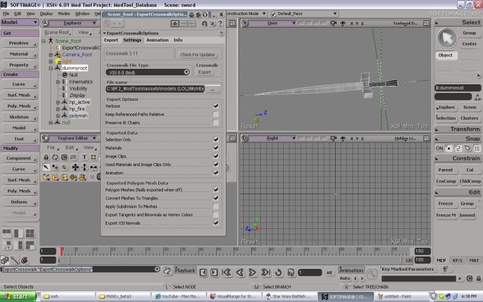The height and width of the screenshot is (302, 483).
Task: Click the key icon beside Animation
Action: coord(372,273)
